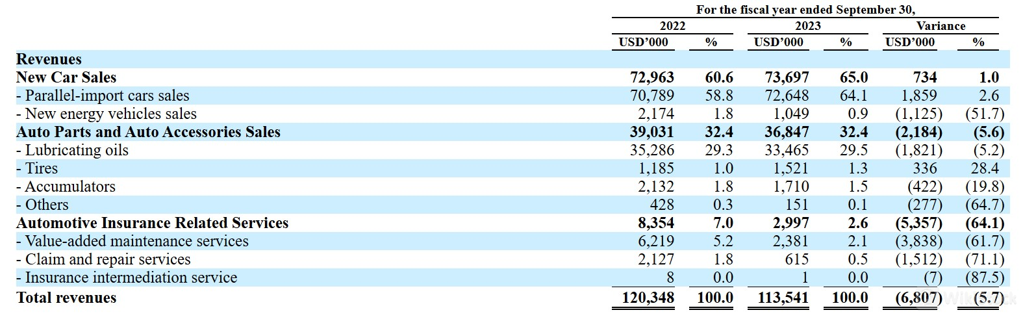Click the 2023 column group header
The image size is (1023, 321).
807,26
